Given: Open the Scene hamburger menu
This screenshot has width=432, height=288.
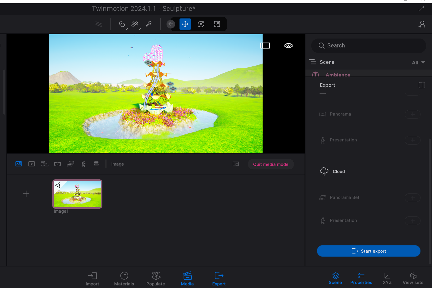Looking at the screenshot, I should click(x=313, y=62).
